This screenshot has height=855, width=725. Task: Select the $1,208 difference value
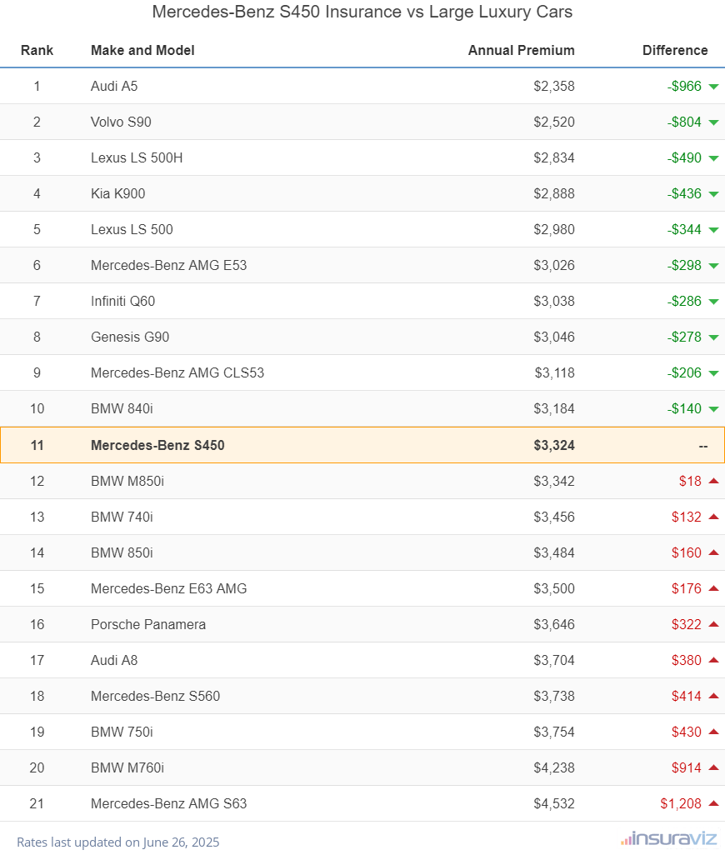point(681,803)
